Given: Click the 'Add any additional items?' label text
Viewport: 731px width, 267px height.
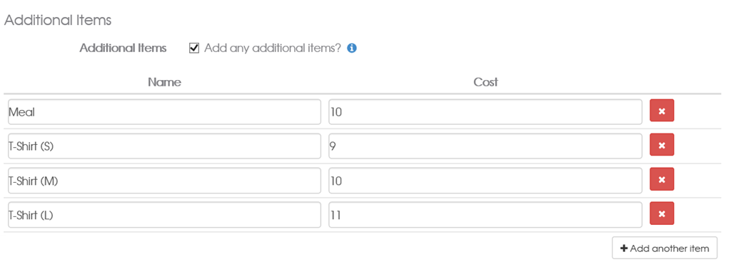Looking at the screenshot, I should click(273, 48).
